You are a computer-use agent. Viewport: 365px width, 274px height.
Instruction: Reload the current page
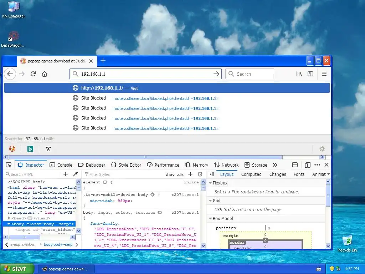33,74
